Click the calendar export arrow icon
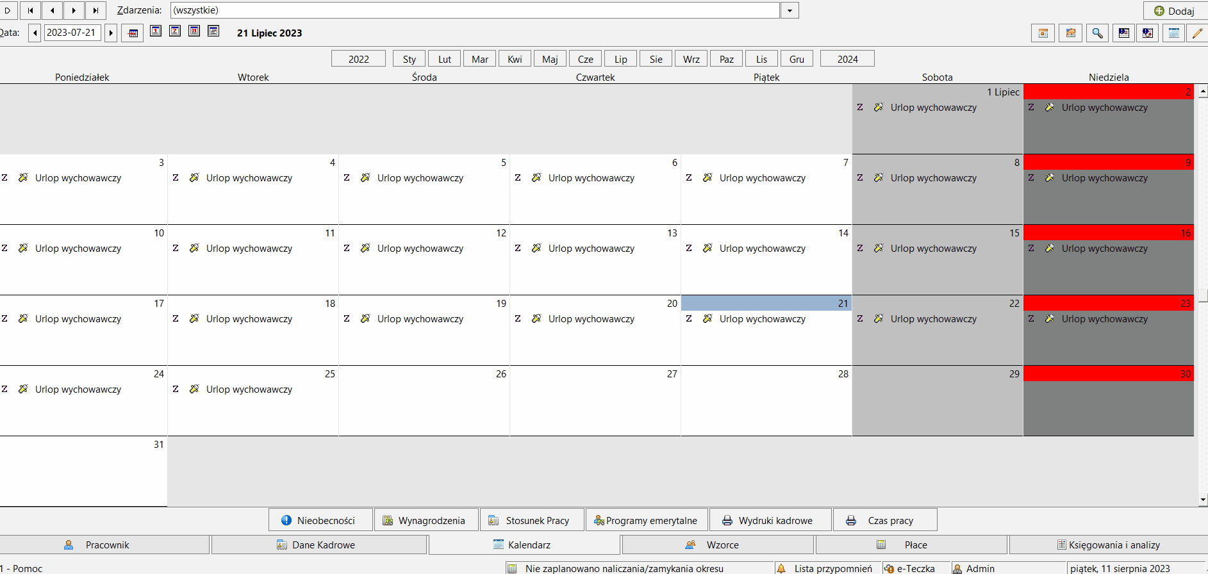1208x574 pixels. point(1070,33)
